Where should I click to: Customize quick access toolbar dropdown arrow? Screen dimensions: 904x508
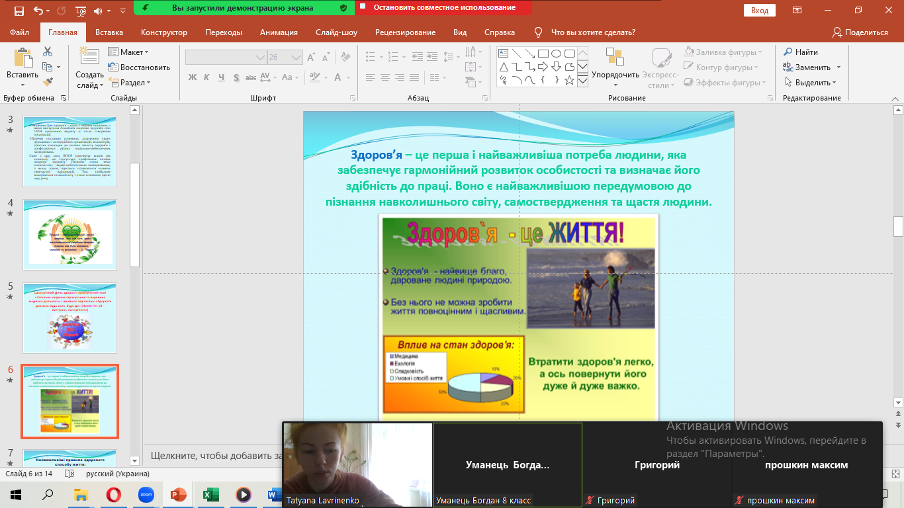coord(124,11)
